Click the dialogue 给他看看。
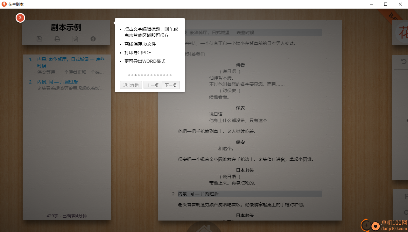The image size is (408, 232). (219, 97)
